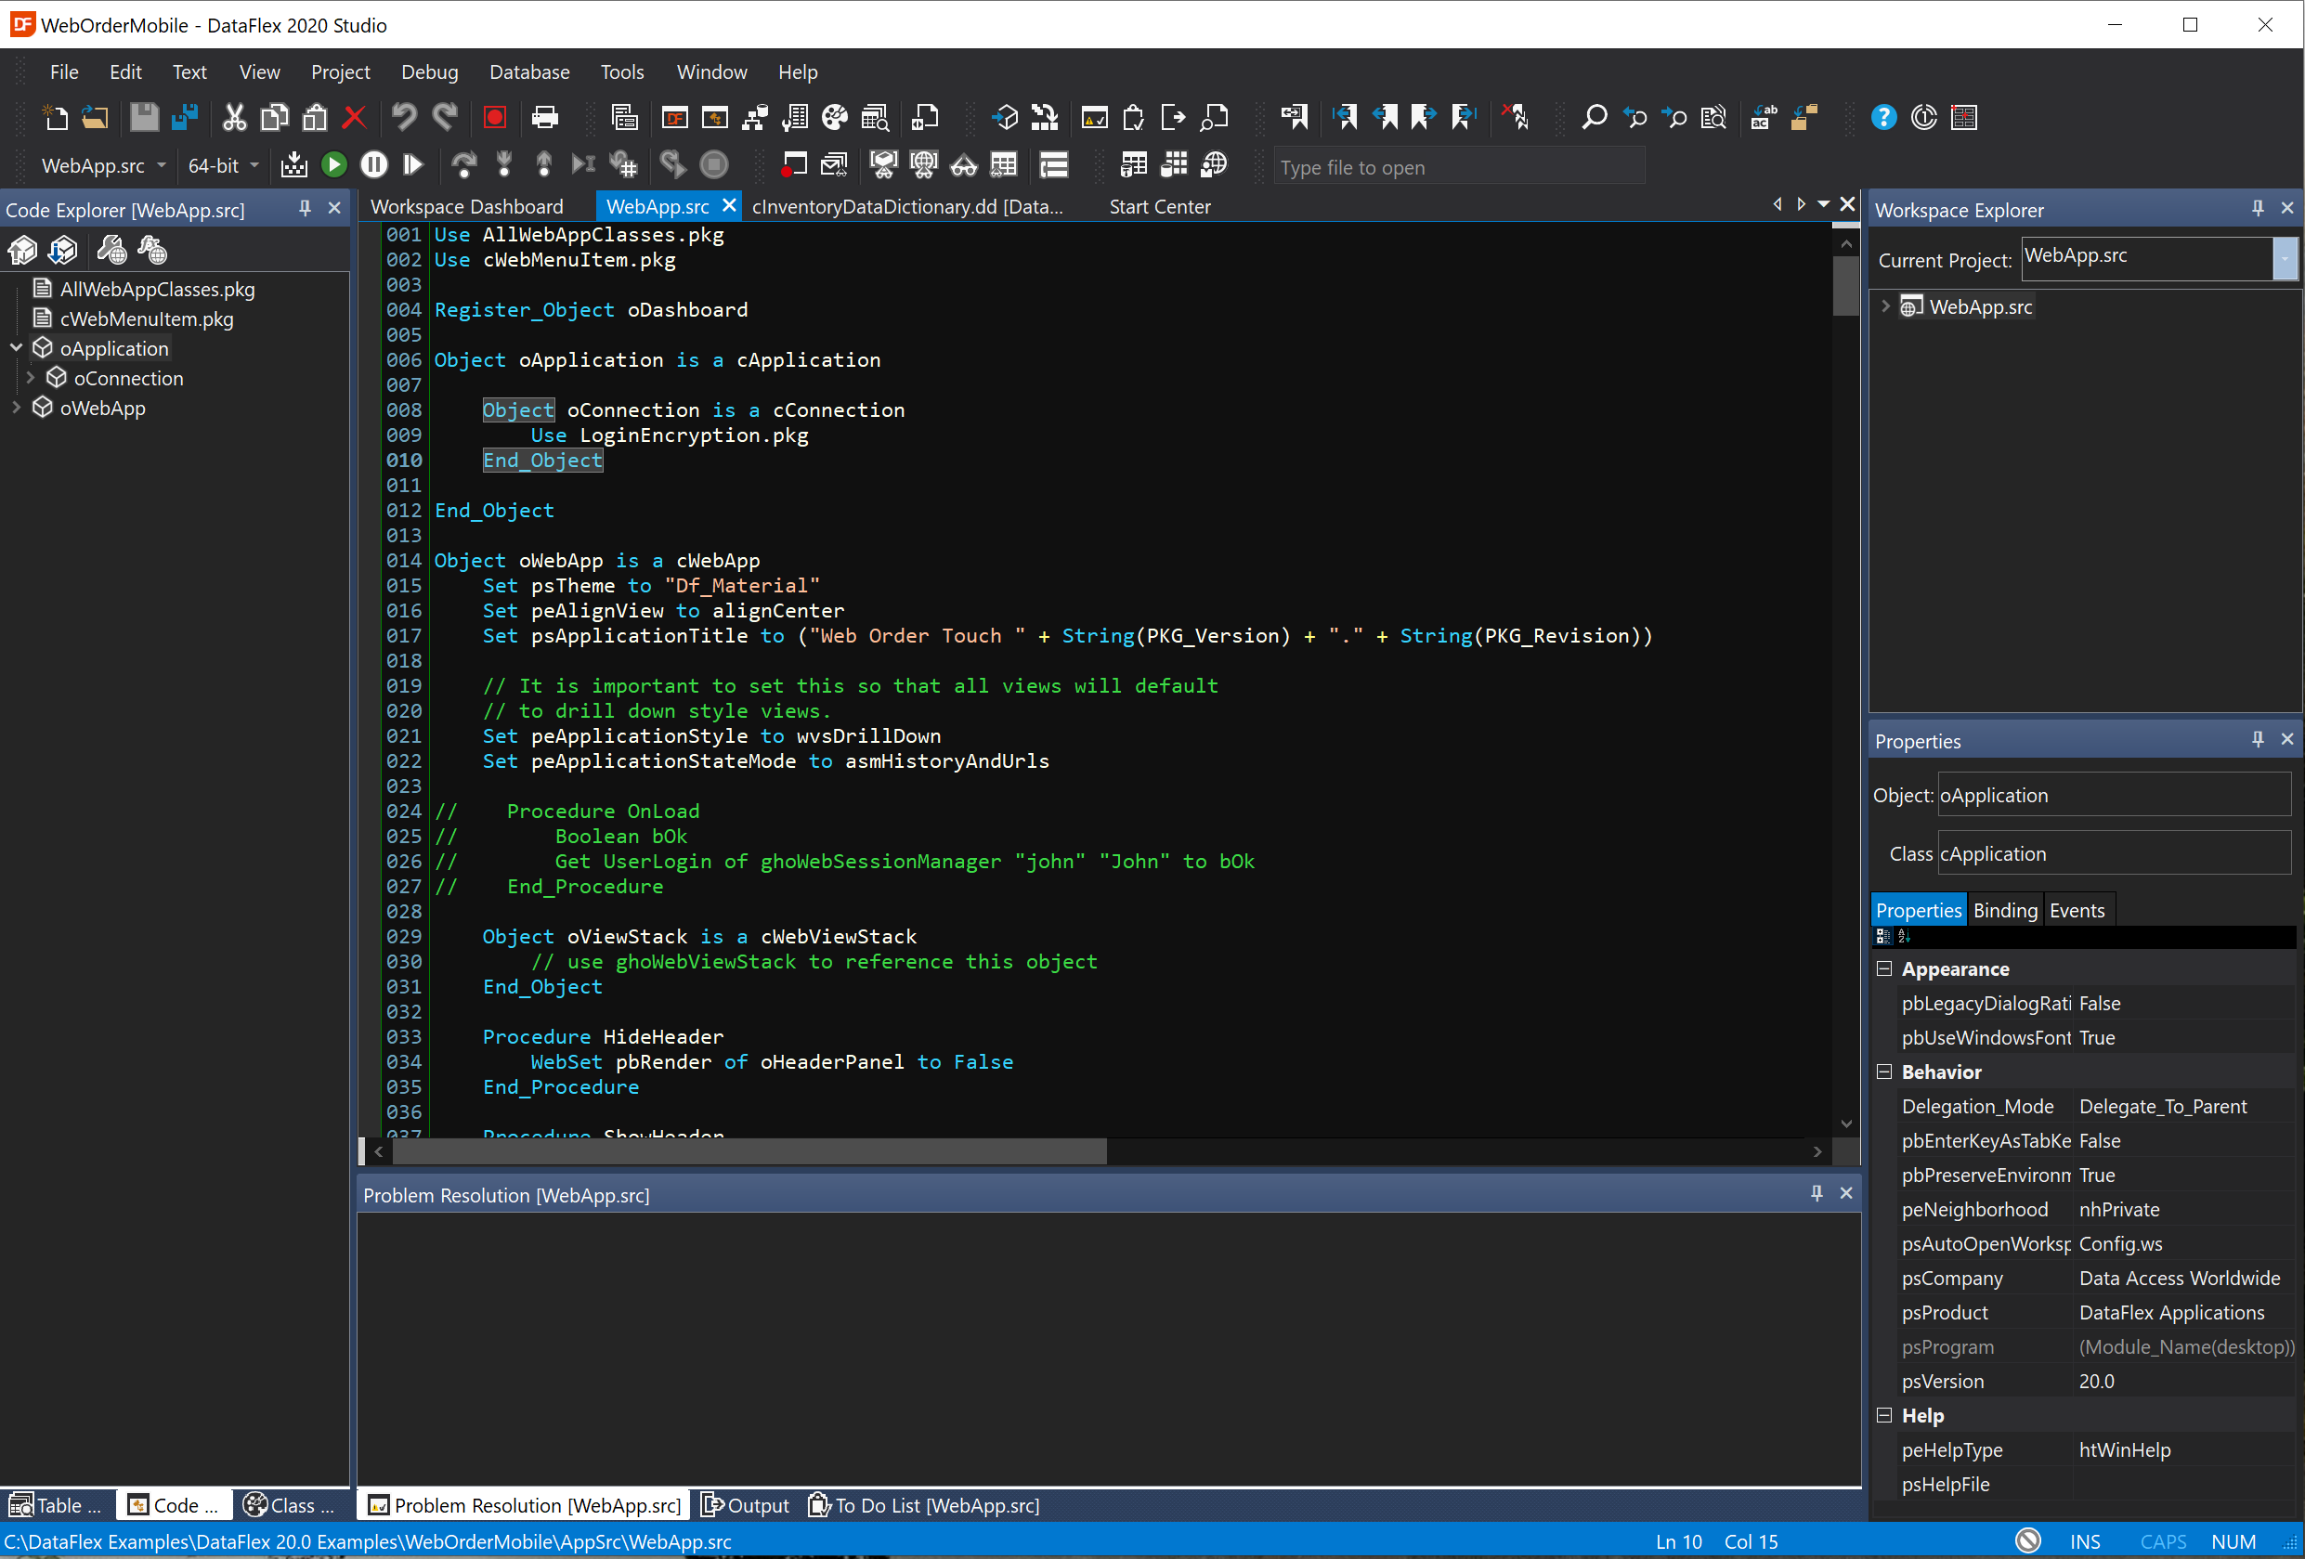Switch to Workspace Dashboard tab
Image resolution: width=2305 pixels, height=1559 pixels.
pyautogui.click(x=467, y=206)
